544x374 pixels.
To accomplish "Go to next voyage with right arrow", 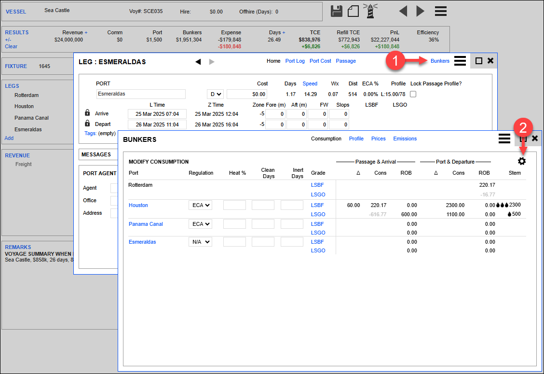I will pyautogui.click(x=420, y=11).
